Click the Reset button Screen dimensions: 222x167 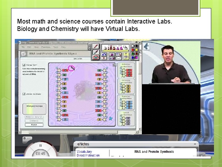coord(34,125)
